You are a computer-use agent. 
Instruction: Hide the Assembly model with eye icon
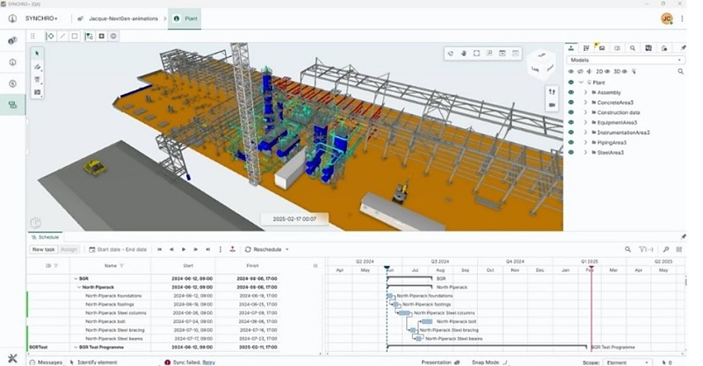(571, 92)
